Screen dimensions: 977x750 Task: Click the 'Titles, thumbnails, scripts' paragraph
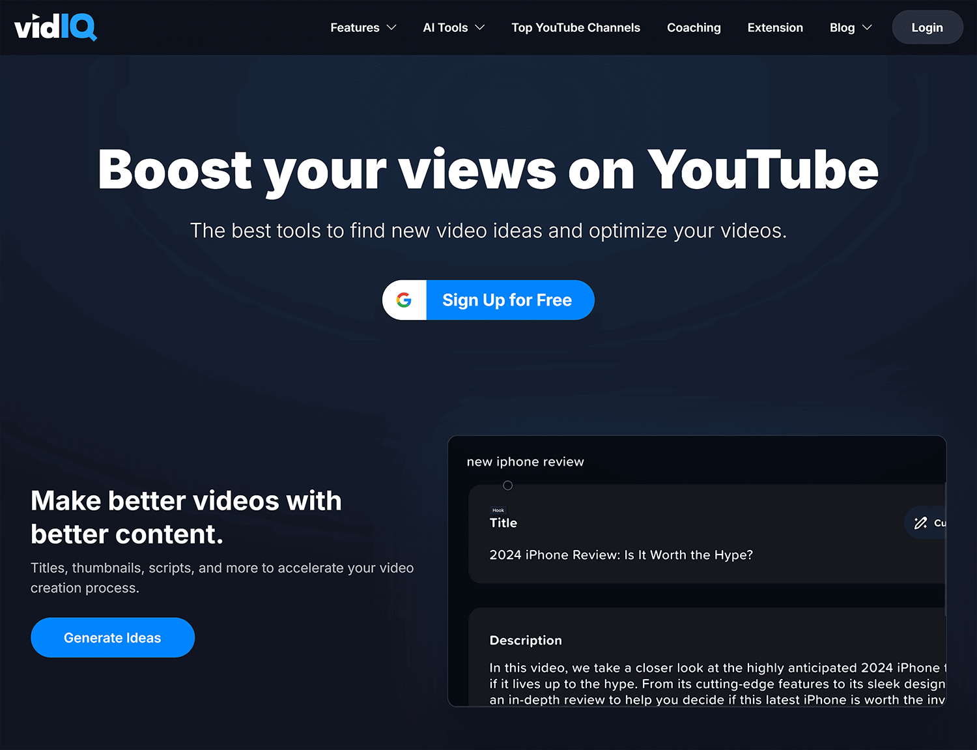click(222, 577)
